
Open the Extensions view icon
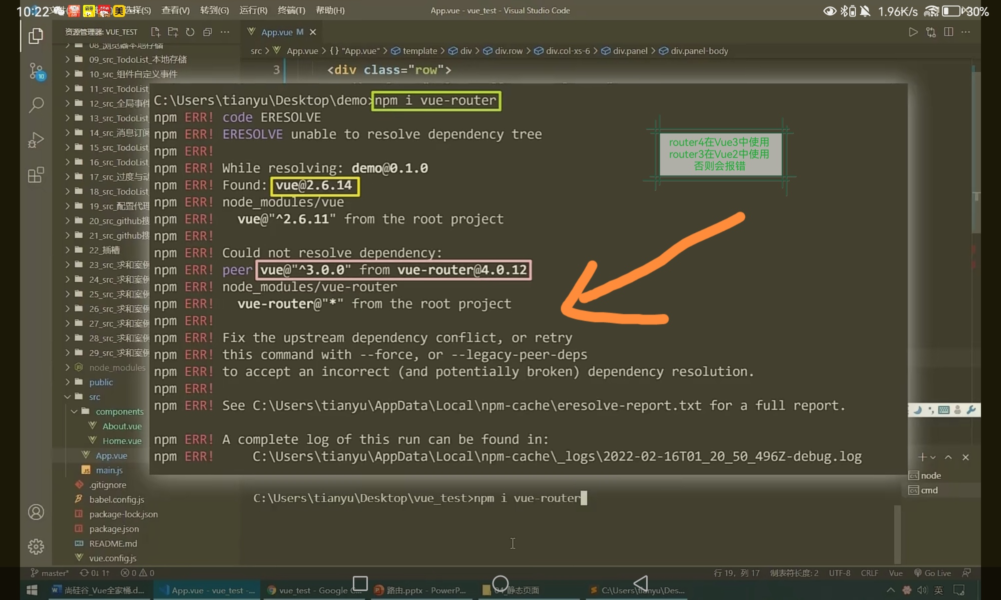click(x=36, y=175)
